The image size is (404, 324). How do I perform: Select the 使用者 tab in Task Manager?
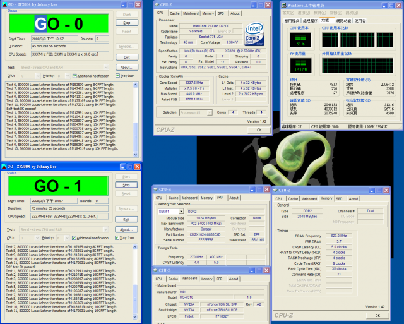[x=360, y=21]
